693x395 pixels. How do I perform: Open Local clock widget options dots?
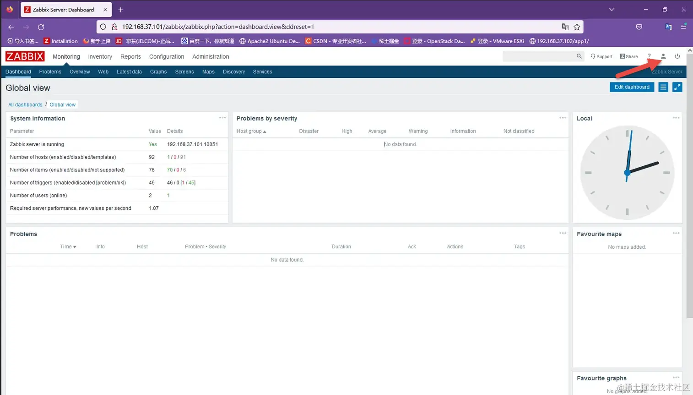point(676,118)
